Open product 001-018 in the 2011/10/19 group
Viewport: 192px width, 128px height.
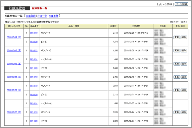[34, 33]
